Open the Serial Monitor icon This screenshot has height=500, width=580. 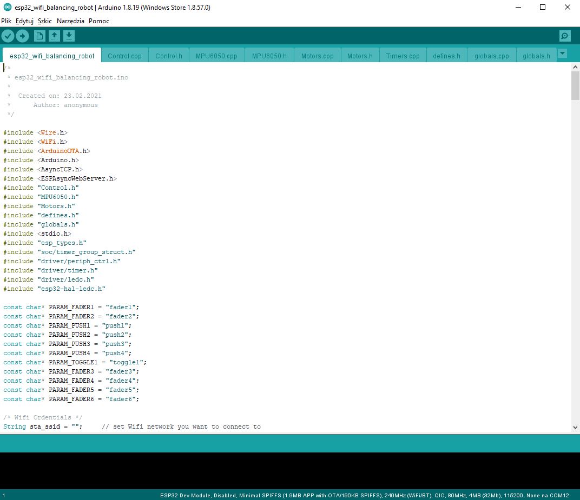565,36
